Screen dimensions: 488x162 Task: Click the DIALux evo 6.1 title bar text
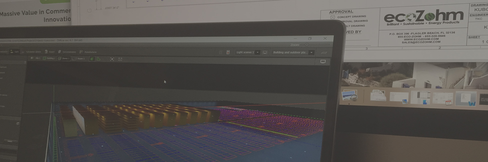click(x=70, y=40)
